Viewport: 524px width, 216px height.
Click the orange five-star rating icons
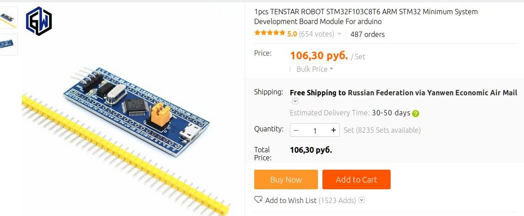(269, 33)
